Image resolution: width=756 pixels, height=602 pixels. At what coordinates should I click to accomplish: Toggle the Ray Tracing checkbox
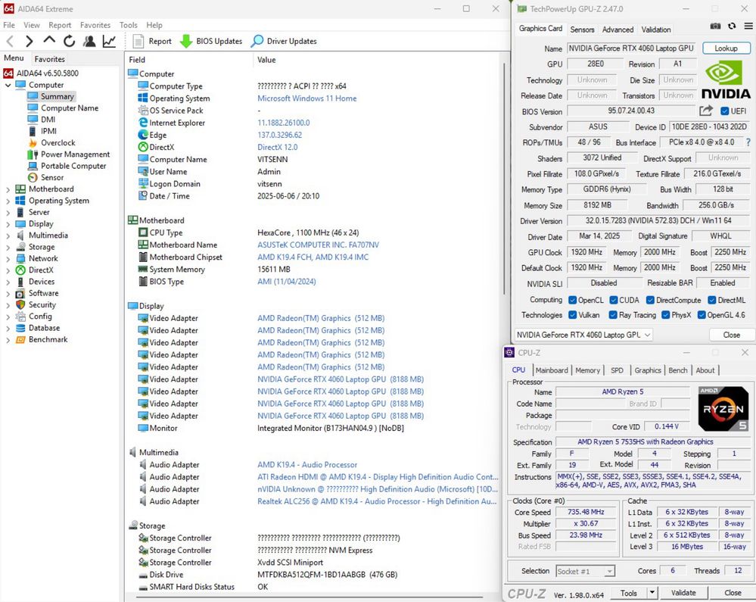click(613, 315)
